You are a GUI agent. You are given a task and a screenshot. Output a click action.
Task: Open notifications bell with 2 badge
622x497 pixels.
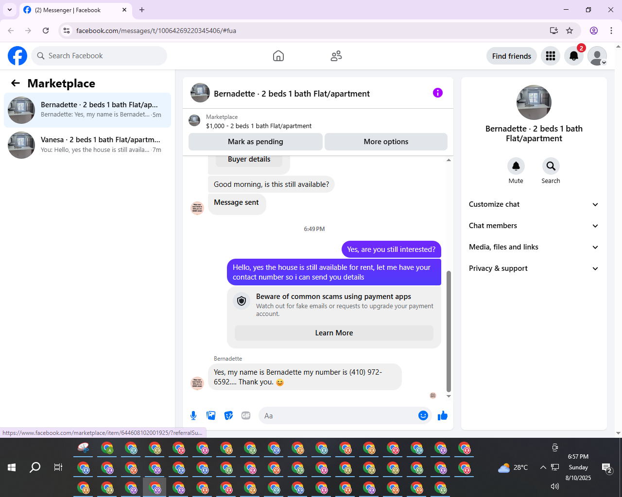(574, 56)
